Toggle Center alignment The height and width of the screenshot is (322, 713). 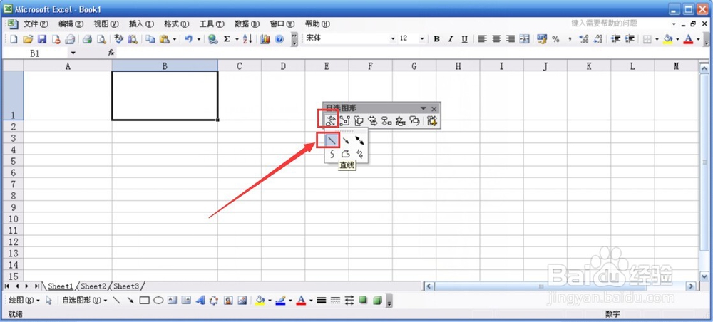496,39
